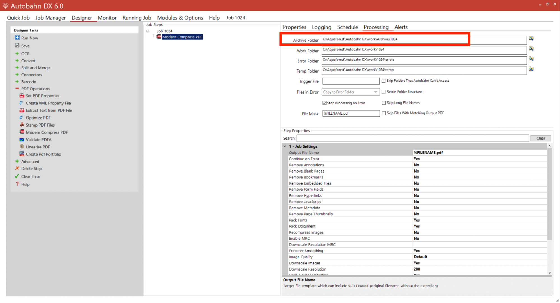Select the Modern Compress PDF job step

(x=182, y=37)
